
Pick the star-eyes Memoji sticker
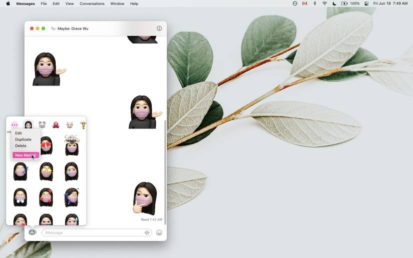pos(47,171)
